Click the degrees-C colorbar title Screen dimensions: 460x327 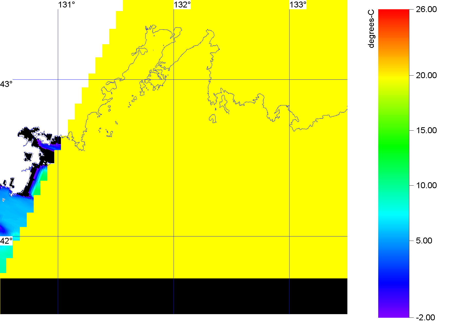coord(371,29)
